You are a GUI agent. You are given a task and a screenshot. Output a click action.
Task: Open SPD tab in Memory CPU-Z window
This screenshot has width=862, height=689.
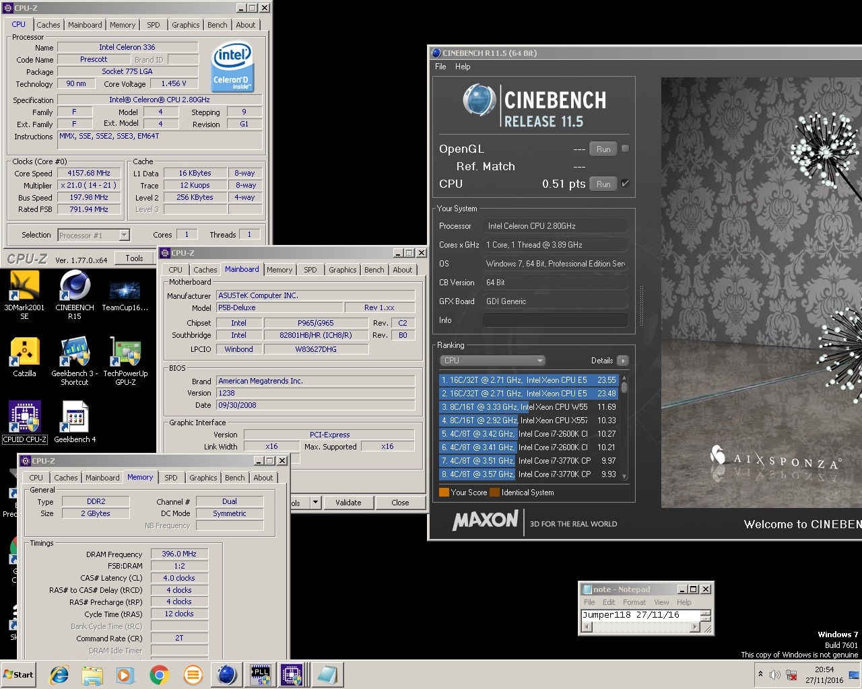pyautogui.click(x=171, y=478)
